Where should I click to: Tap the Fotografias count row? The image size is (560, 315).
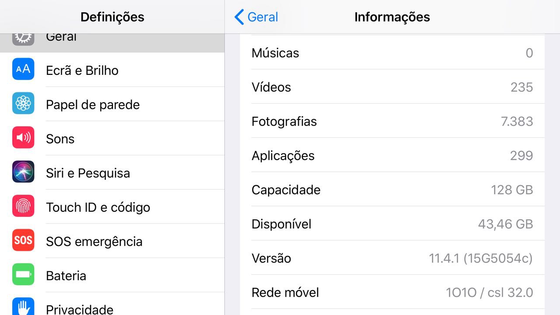click(x=392, y=121)
